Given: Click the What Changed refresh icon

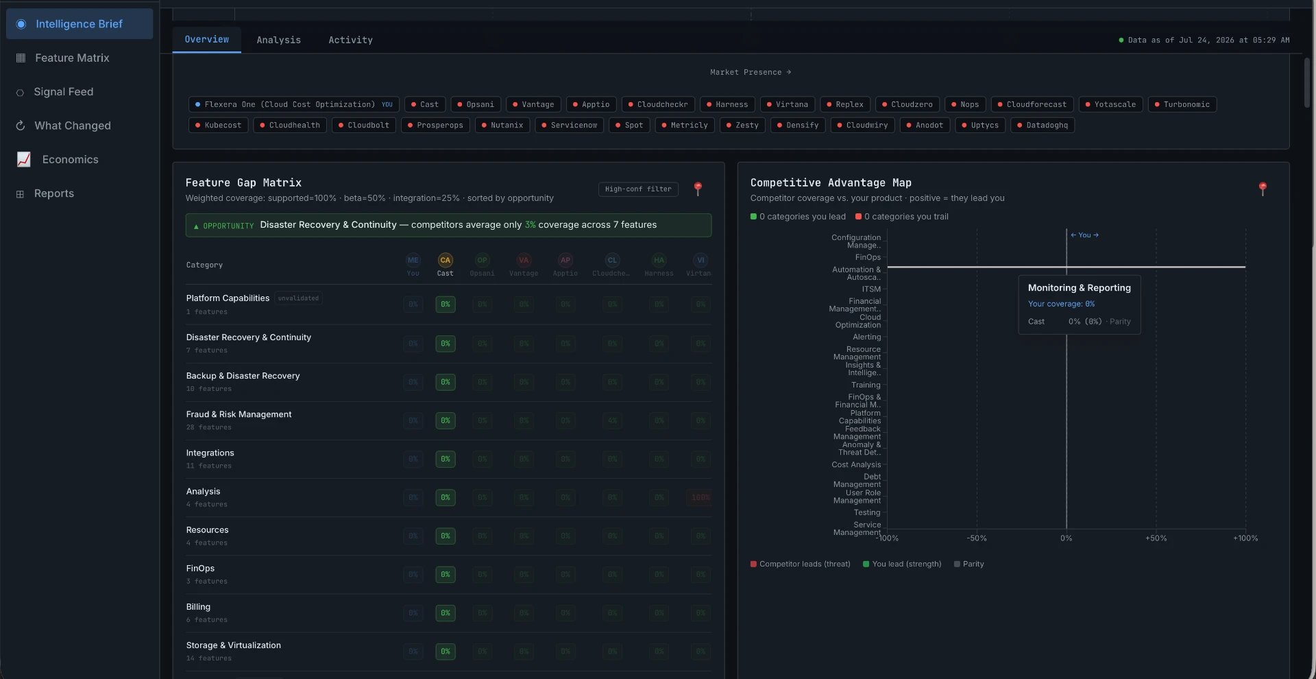Looking at the screenshot, I should coord(21,126).
